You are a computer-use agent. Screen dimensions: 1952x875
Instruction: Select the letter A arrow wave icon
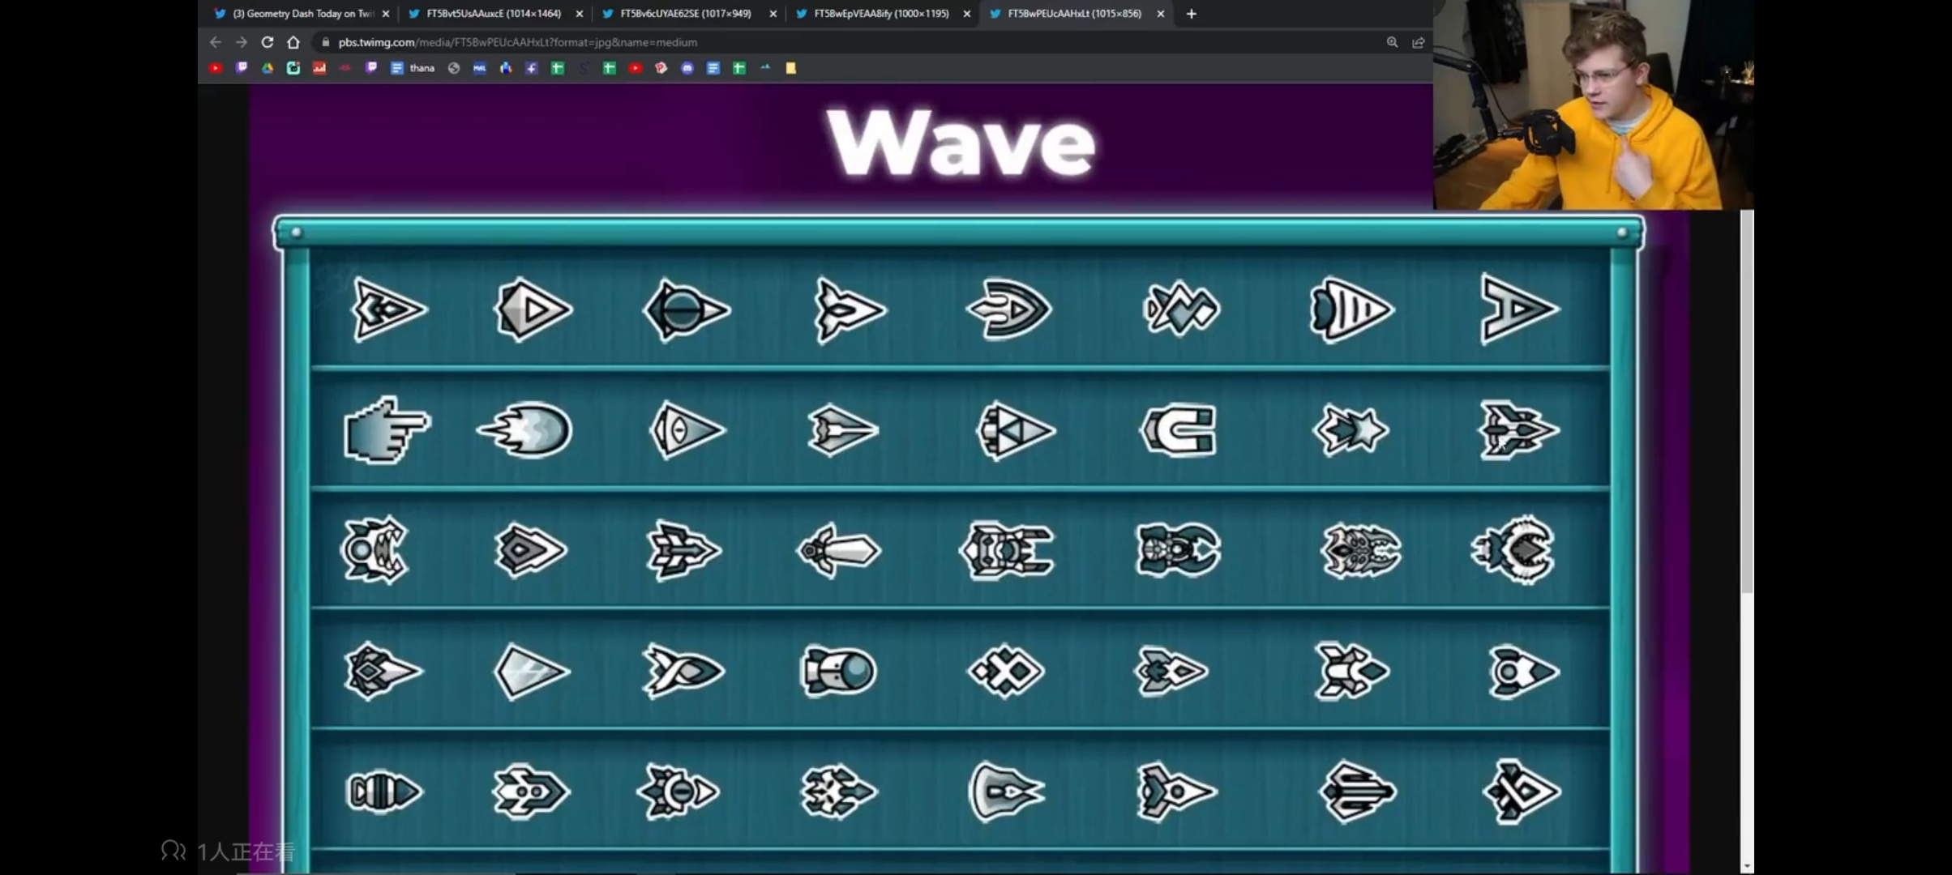1518,309
